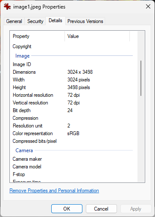Click the 3024 x 3498 value
Screen dimensions: 155x217
(80, 72)
